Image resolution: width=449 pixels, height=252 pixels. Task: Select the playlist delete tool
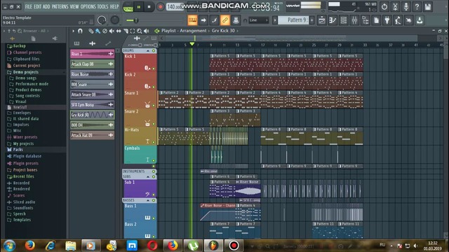(105, 31)
